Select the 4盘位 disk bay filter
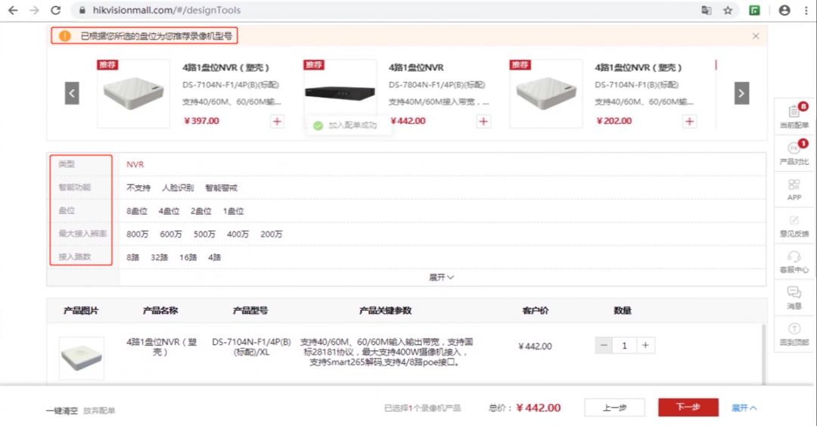The image size is (817, 426). pyautogui.click(x=169, y=211)
